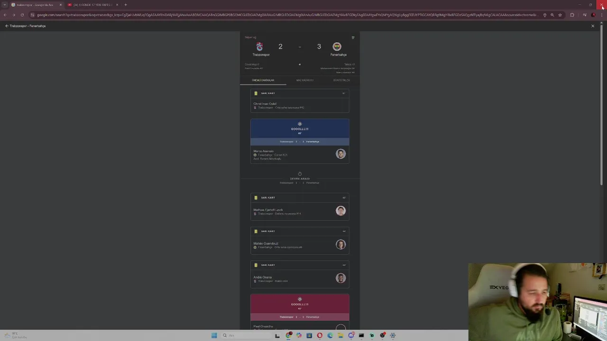Click the Mattéo Guendouzi name
This screenshot has width=607, height=341.
click(x=266, y=243)
